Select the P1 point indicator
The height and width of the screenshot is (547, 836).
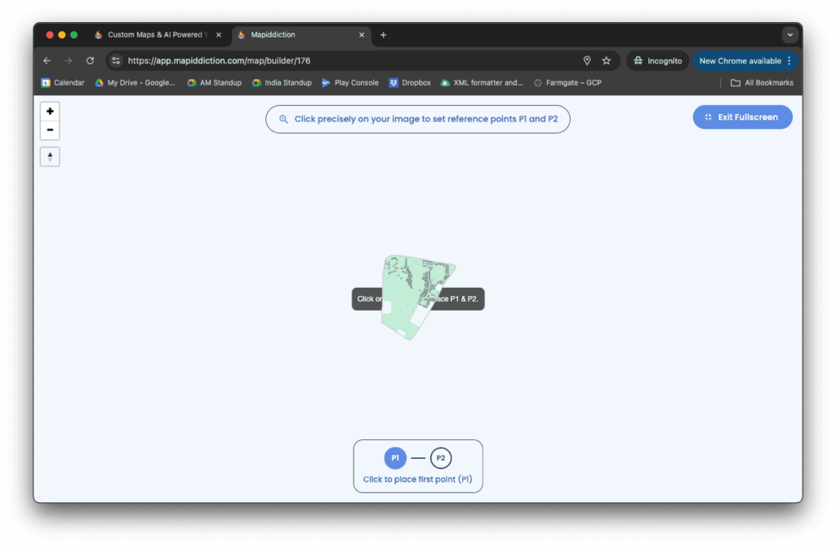[x=395, y=458]
